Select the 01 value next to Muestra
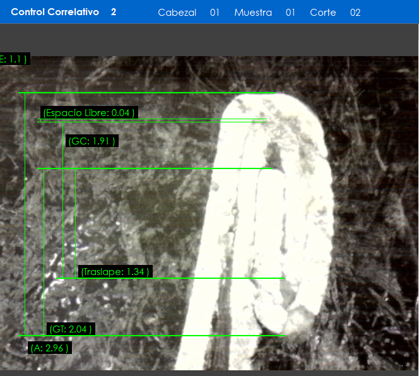This screenshot has height=376, width=419. tap(290, 13)
